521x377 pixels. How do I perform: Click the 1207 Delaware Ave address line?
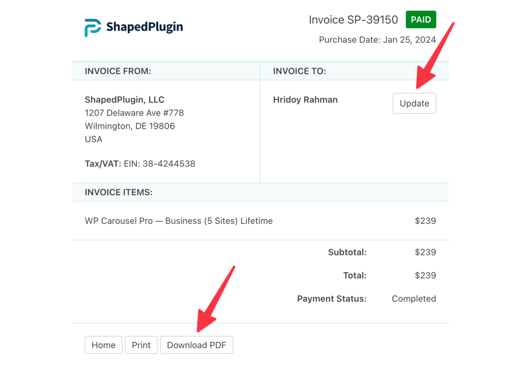(134, 113)
